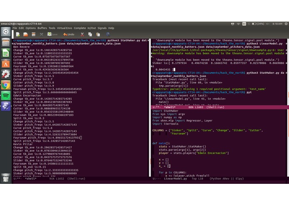Click 'Sinker is:[ 0.1797934' output line
The height and width of the screenshot is (205, 289).
[218, 63]
